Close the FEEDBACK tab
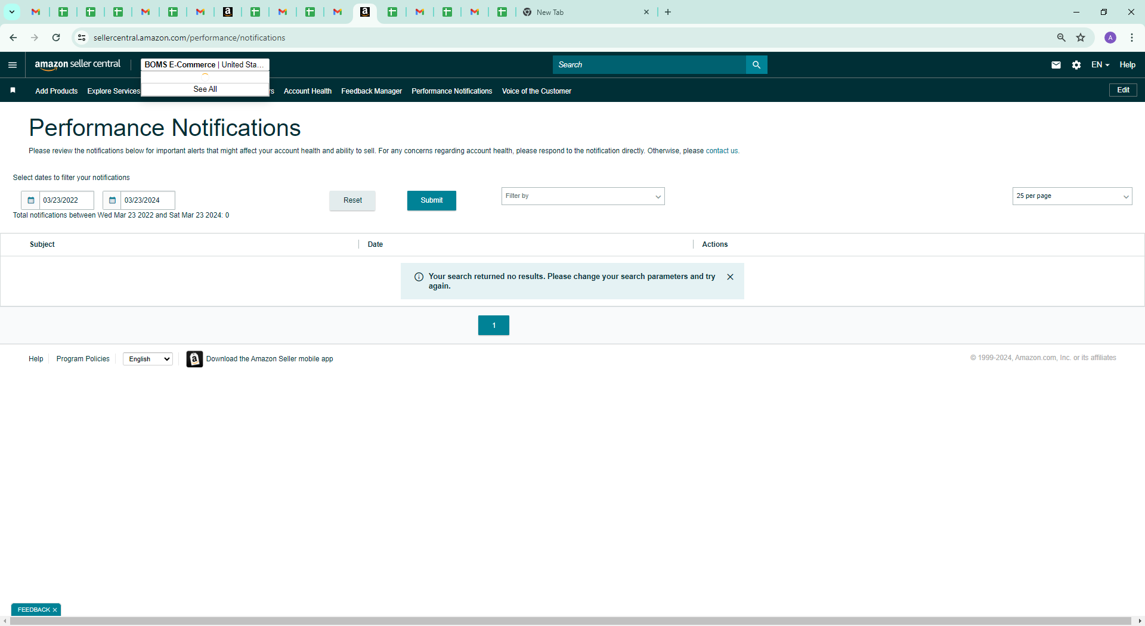 (x=55, y=610)
